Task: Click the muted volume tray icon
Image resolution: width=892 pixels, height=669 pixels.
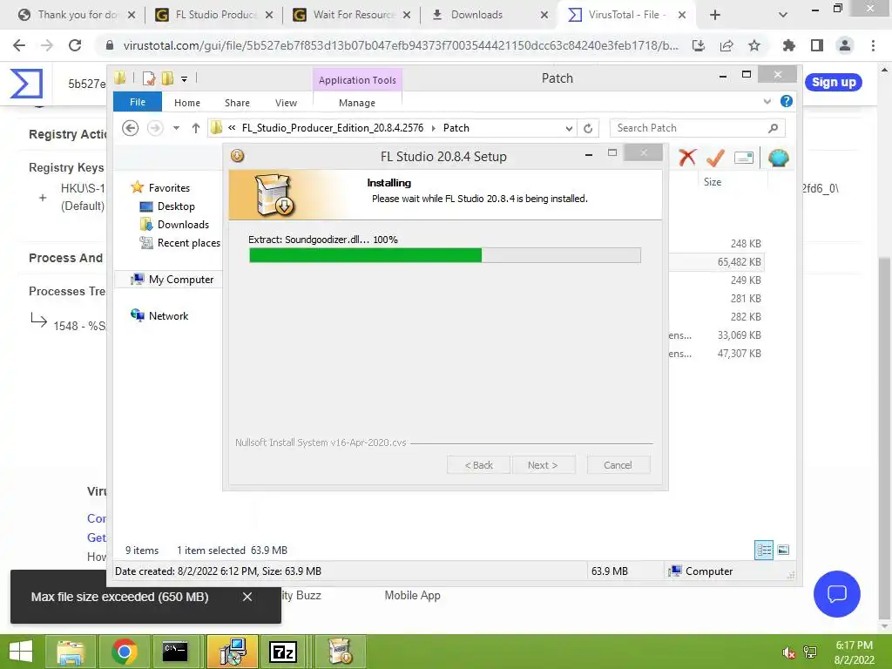Action: 788,652
